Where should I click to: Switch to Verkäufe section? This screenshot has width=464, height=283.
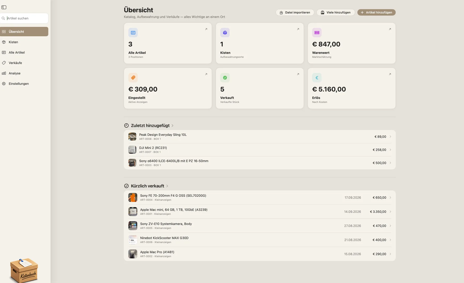24,63
